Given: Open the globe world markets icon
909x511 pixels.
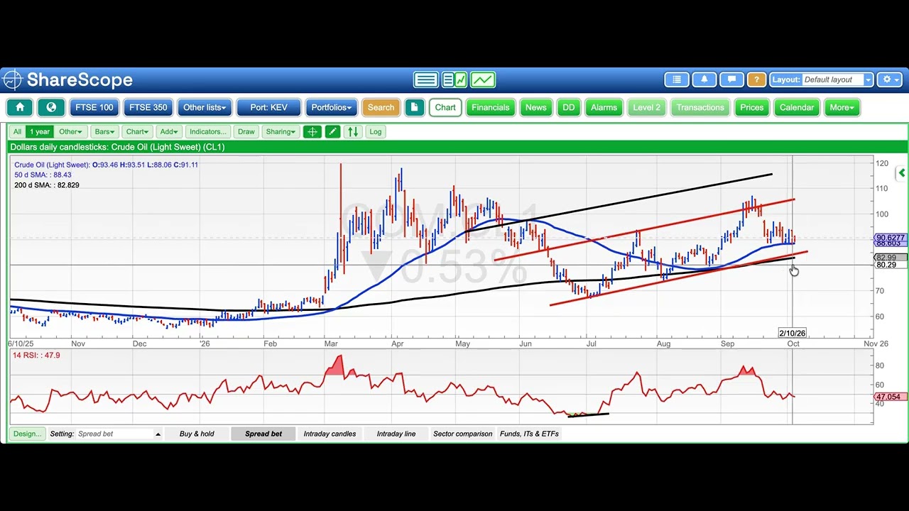Looking at the screenshot, I should tap(51, 107).
